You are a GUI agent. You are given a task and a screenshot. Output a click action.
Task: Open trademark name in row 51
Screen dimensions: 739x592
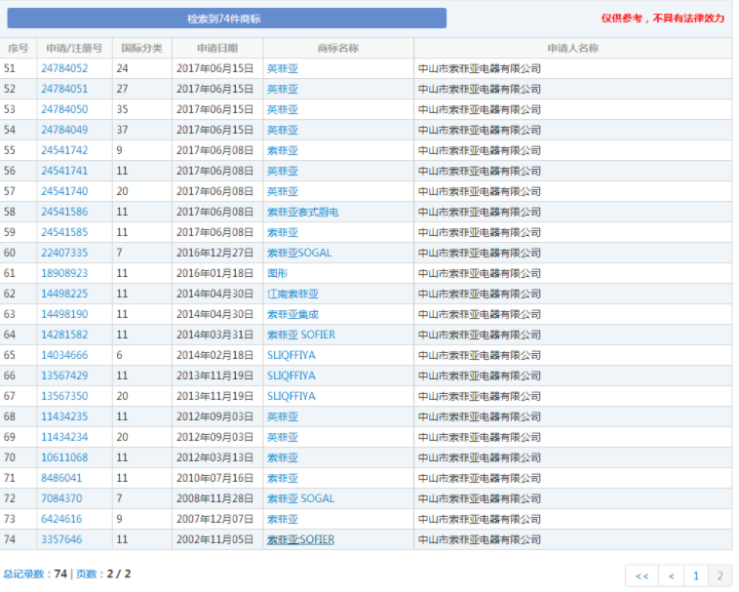pos(283,69)
